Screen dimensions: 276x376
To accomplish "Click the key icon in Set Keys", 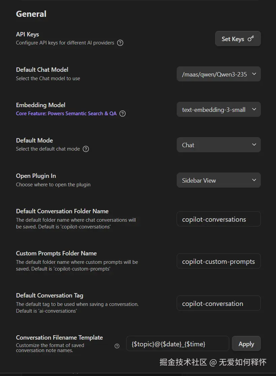I will coord(251,39).
